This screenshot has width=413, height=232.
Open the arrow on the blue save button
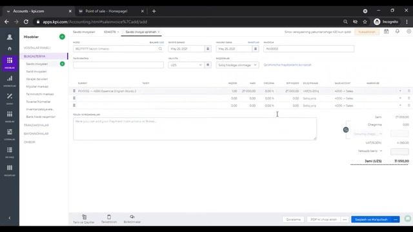point(396,219)
